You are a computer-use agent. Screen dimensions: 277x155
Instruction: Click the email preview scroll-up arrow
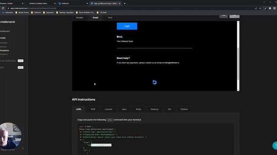coord(238,22)
